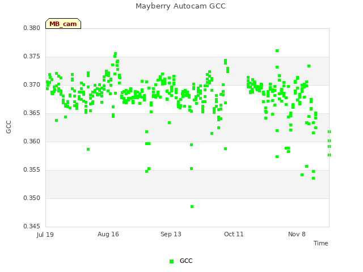
Task: Click the green GCC legend square
Action: pyautogui.click(x=171, y=261)
